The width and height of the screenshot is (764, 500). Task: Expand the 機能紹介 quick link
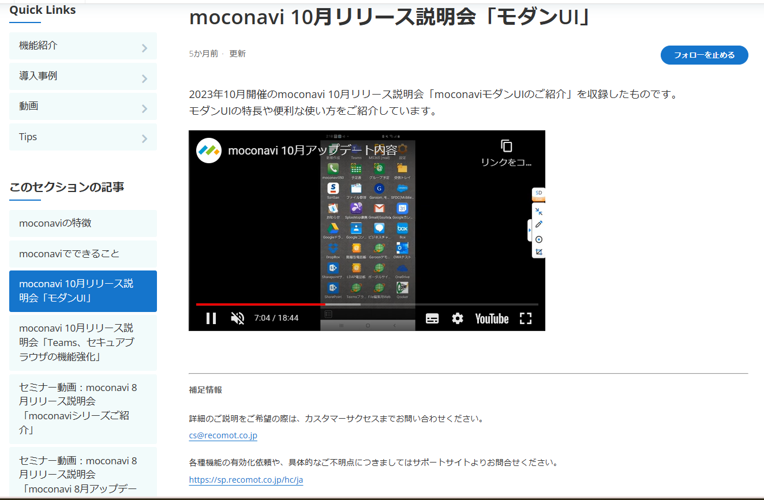point(83,46)
